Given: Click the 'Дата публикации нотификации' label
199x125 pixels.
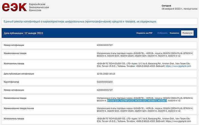Looking at the screenshot, I should 19,74.
